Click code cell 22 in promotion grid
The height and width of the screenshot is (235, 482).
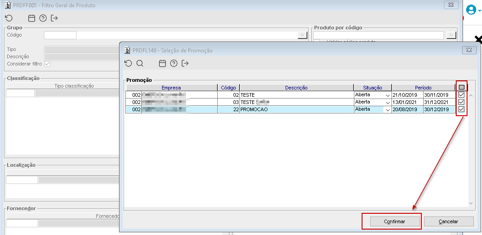[229, 109]
